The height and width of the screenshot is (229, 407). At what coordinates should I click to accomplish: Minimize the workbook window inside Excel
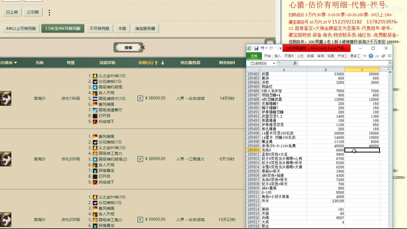click(377, 56)
